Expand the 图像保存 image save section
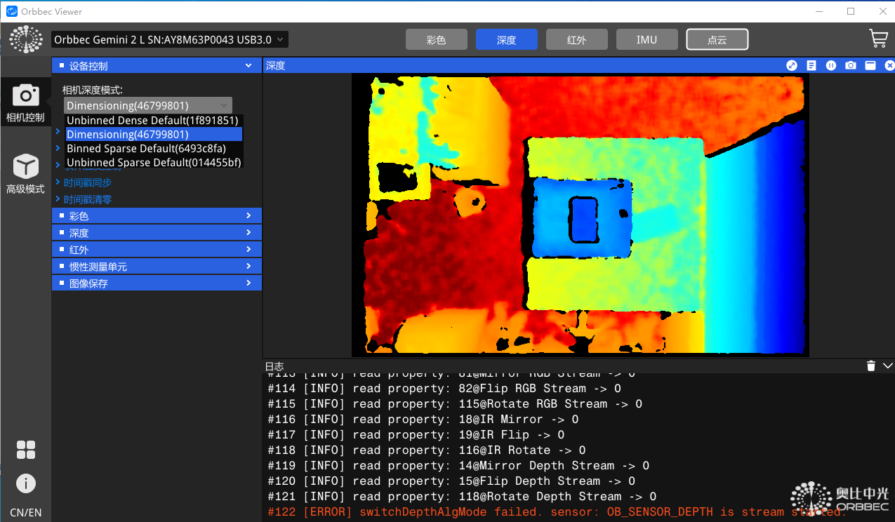The width and height of the screenshot is (895, 522). [x=157, y=283]
